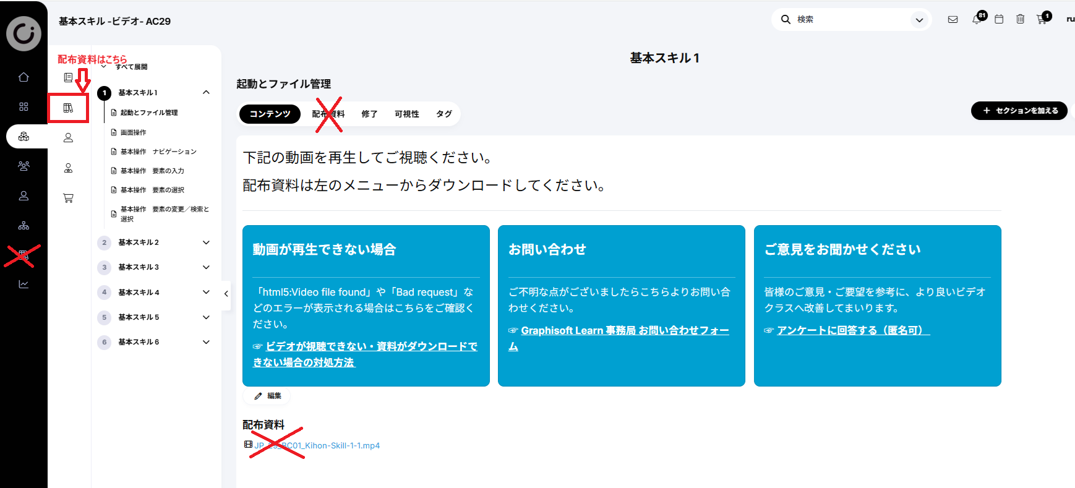Open the calendar icon in top bar

pos(999,20)
